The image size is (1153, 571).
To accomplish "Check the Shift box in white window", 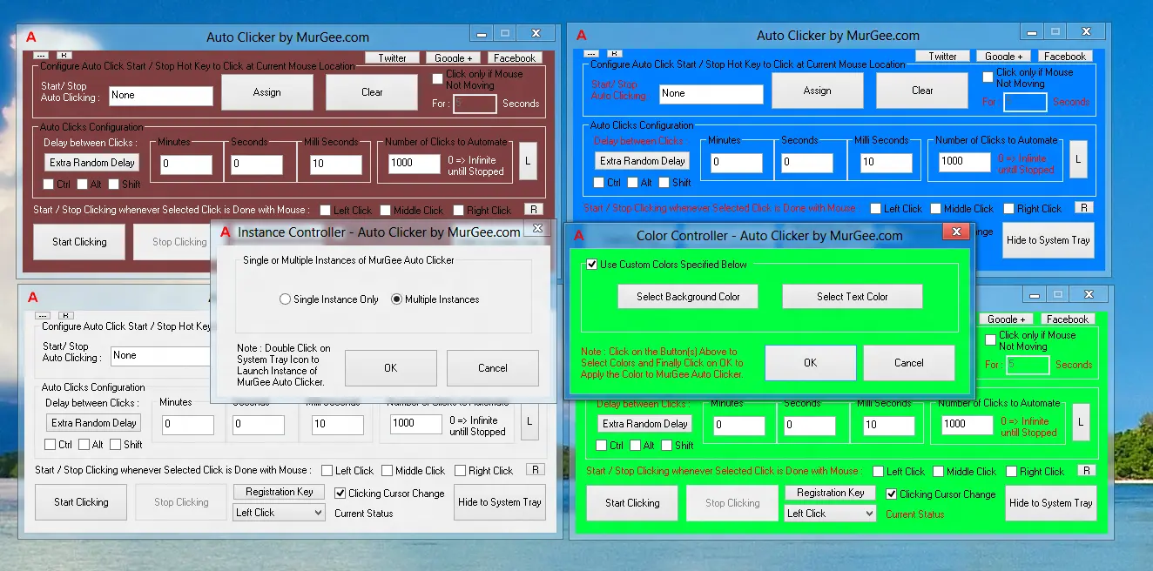I will click(x=115, y=445).
